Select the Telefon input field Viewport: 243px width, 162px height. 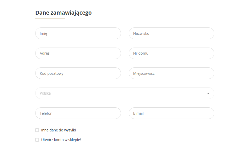tap(78, 113)
